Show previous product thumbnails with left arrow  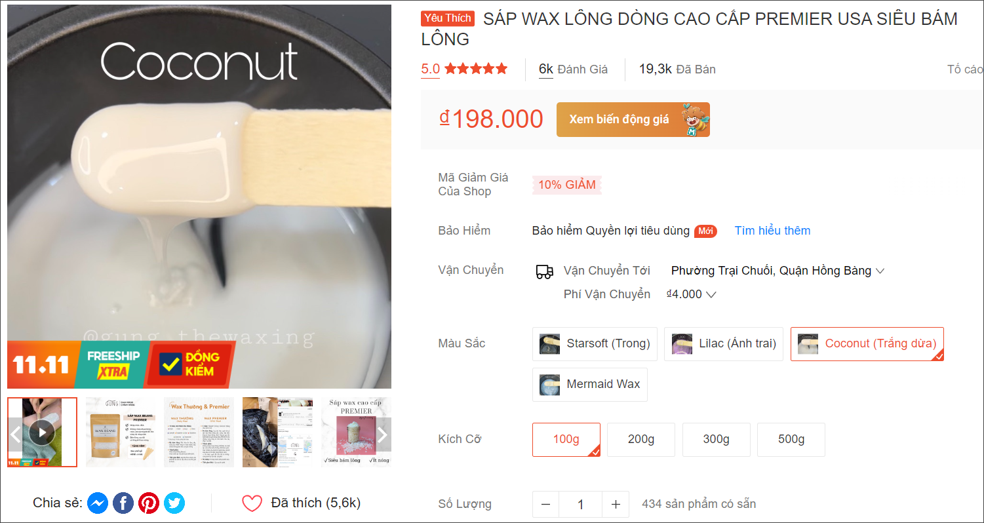click(x=15, y=434)
